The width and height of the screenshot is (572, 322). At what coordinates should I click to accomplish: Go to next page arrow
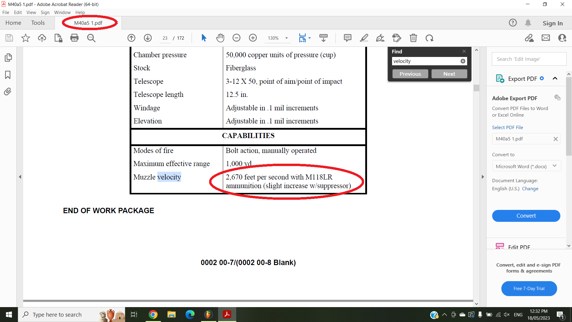coord(148,38)
